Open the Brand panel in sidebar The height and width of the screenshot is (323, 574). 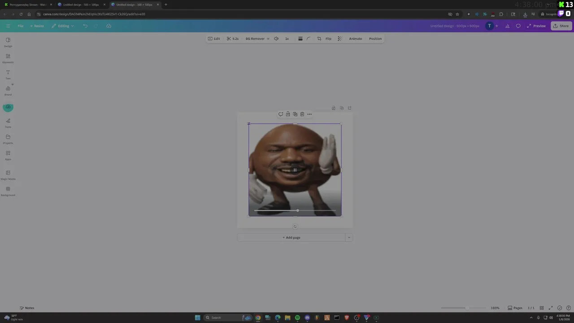(x=8, y=91)
